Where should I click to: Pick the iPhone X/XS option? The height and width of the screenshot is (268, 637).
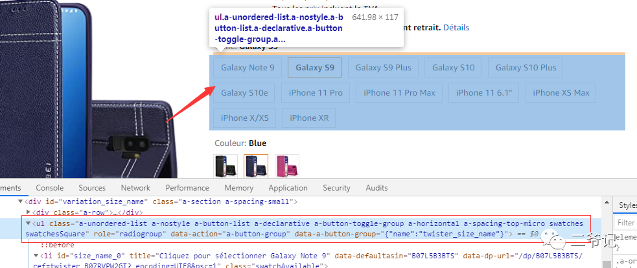tap(244, 118)
